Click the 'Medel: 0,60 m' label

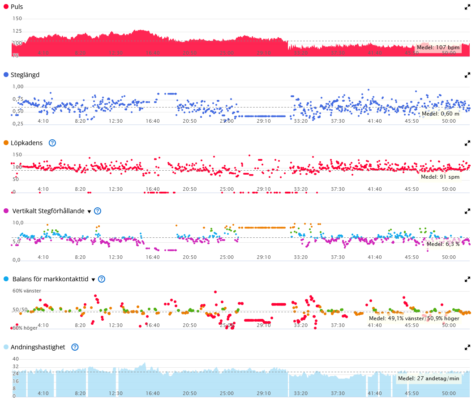click(x=441, y=113)
